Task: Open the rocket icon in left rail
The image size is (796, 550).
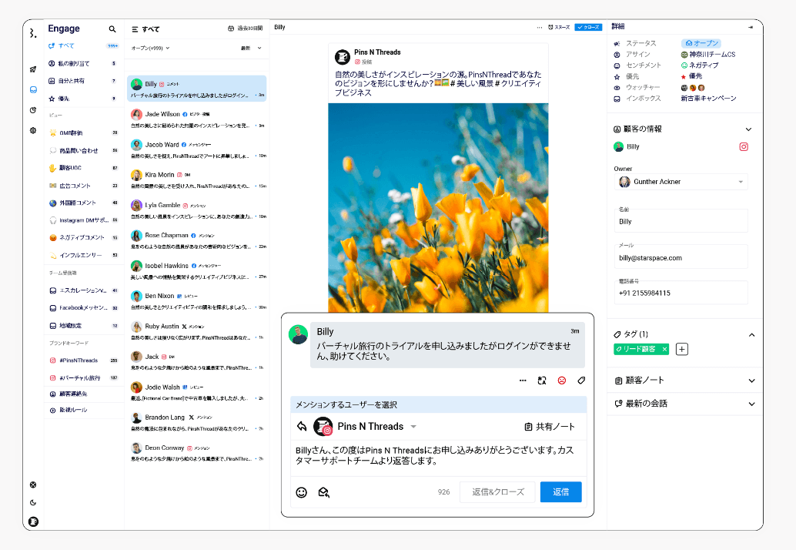Action: [33, 69]
